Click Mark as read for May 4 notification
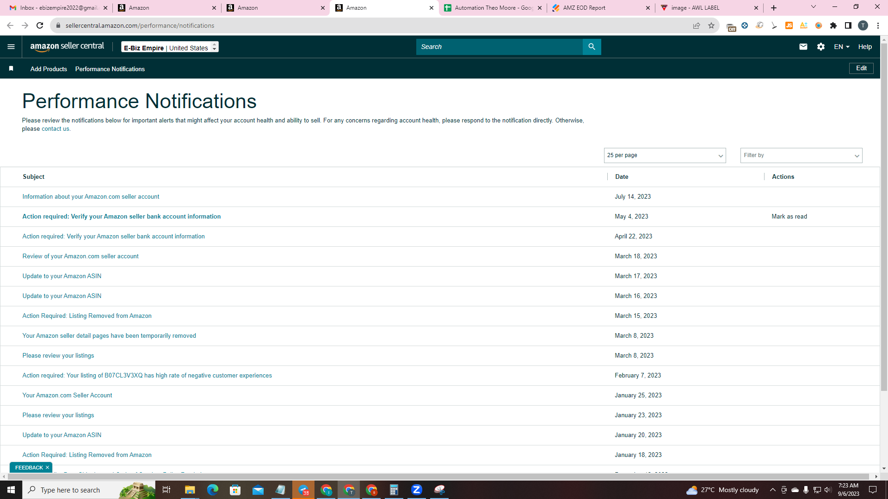 coord(789,216)
